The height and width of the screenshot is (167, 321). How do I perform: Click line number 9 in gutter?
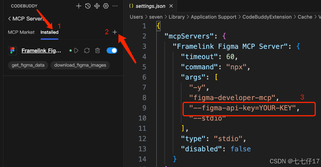[144, 108]
